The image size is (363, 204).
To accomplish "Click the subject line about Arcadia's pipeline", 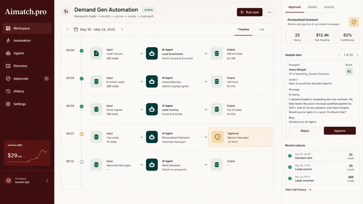I will (310, 83).
